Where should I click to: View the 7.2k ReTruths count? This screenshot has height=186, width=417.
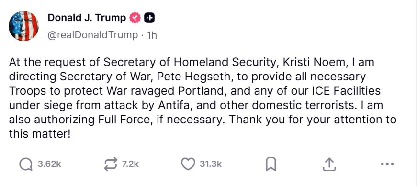[130, 164]
